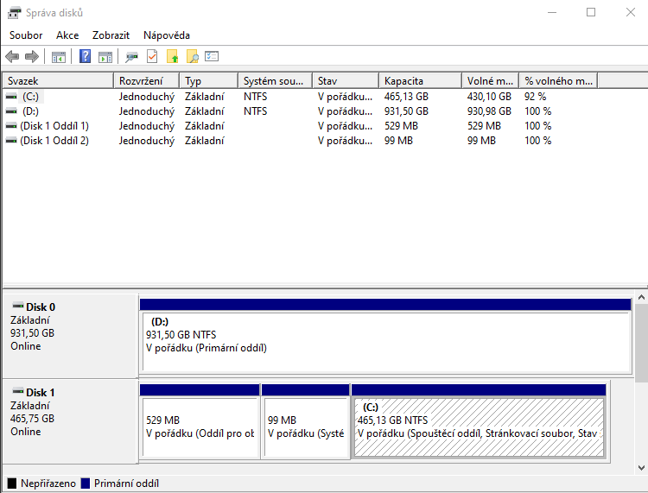Sort volumes by Kapacita column header

coord(420,80)
